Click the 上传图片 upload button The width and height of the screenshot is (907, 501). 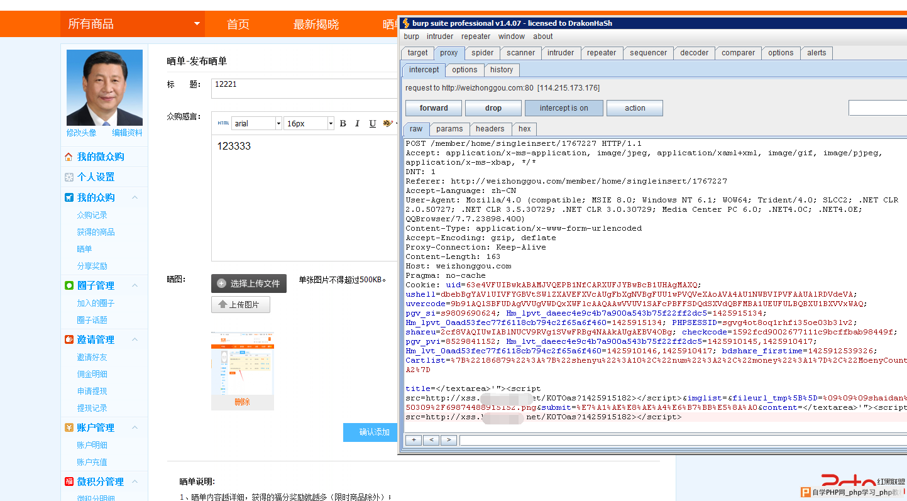pos(241,305)
